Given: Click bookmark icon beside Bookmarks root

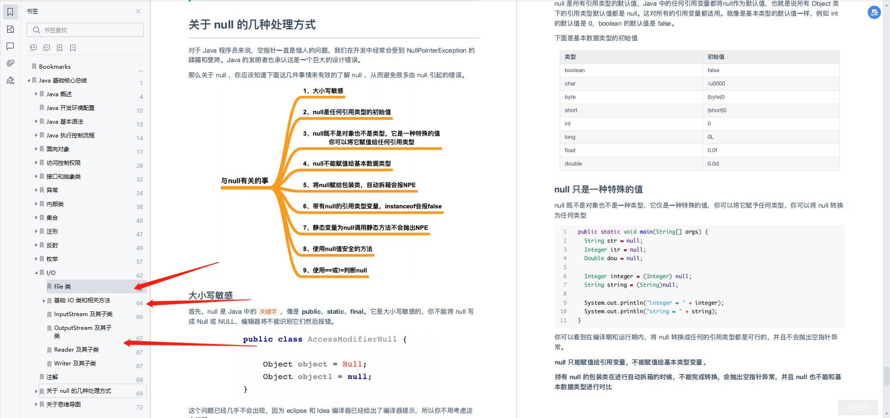Looking at the screenshot, I should pyautogui.click(x=34, y=67).
